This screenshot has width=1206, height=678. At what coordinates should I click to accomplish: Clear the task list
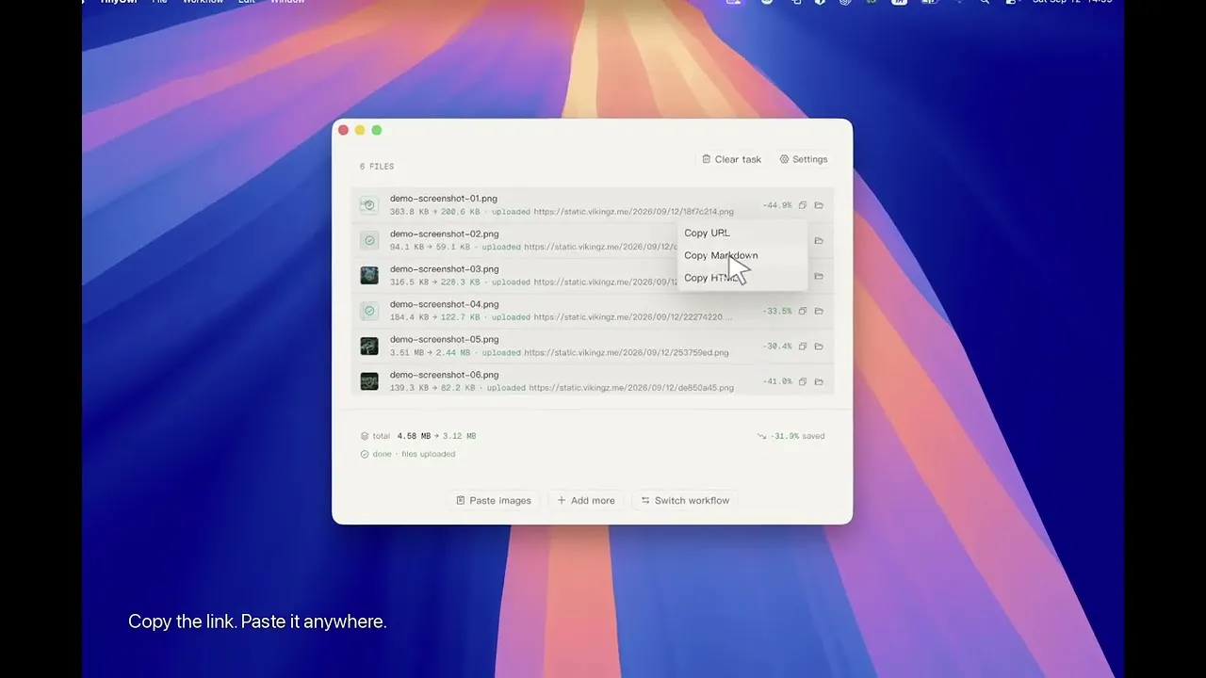pyautogui.click(x=731, y=159)
